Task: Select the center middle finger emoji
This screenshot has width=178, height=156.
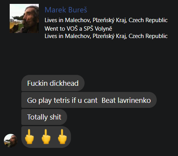Action: [46, 137]
